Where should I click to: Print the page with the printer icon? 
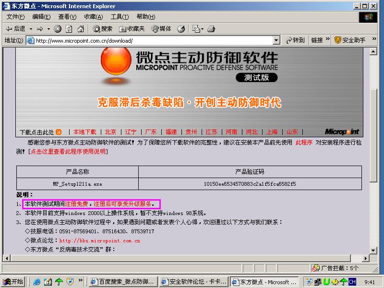(211, 29)
